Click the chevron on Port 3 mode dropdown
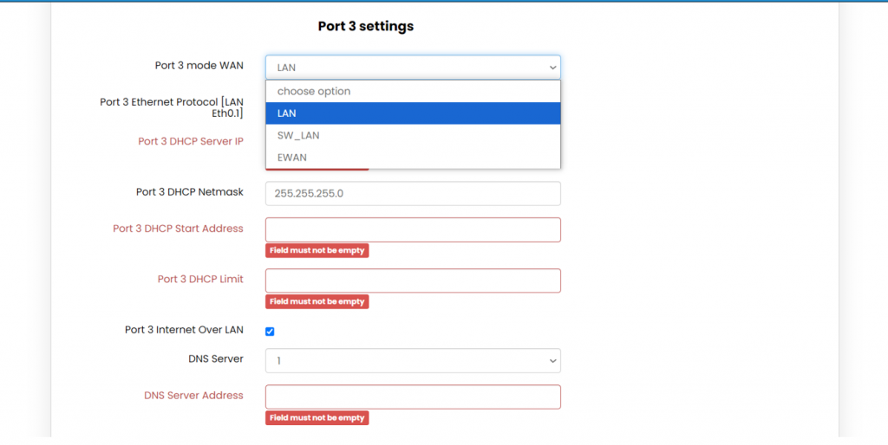This screenshot has height=445, width=888. click(x=552, y=67)
